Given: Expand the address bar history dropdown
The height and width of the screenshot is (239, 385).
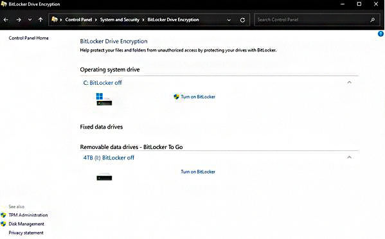Looking at the screenshot, I should pos(229,20).
